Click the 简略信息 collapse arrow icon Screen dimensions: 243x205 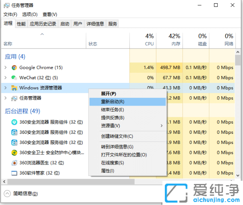tap(7, 194)
